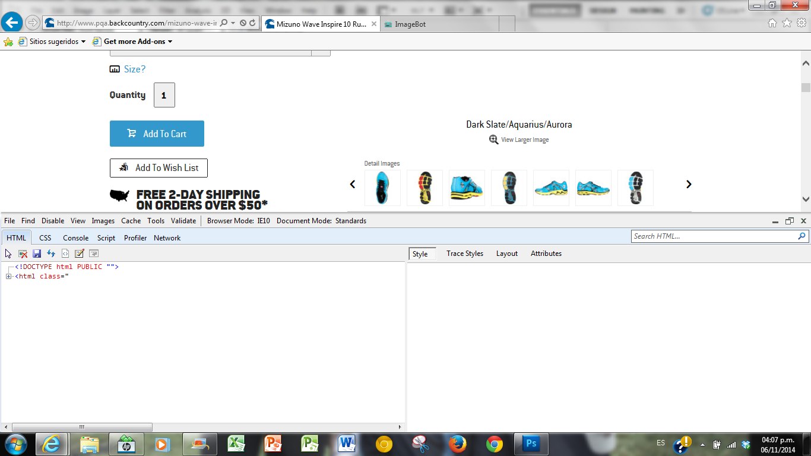Image resolution: width=811 pixels, height=456 pixels.
Task: Reload the page using the refresh icon
Action: click(252, 23)
